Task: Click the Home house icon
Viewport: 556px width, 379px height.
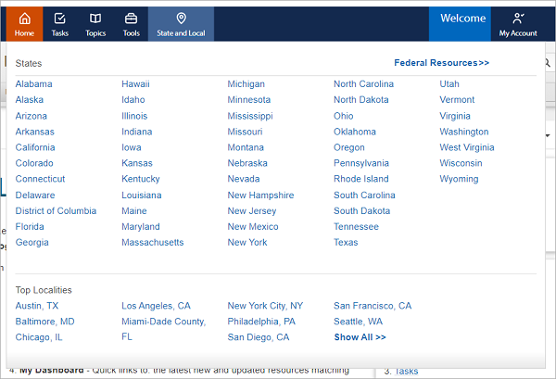Action: (24, 19)
